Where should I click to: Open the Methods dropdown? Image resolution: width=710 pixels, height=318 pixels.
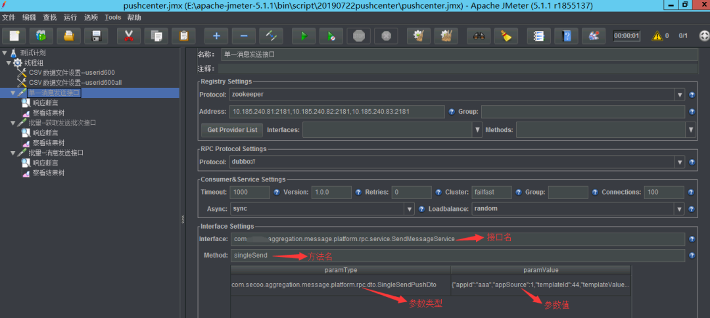690,130
